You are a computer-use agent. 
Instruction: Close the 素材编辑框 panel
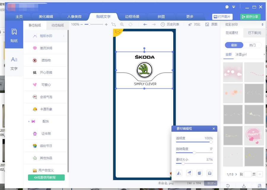(x=214, y=129)
